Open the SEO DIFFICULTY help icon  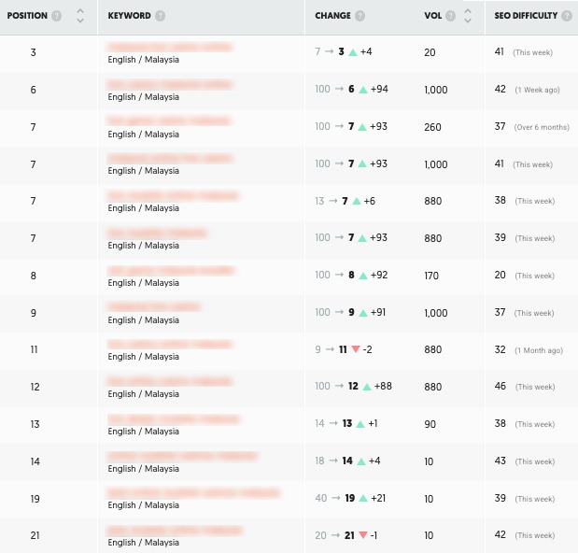tap(567, 16)
